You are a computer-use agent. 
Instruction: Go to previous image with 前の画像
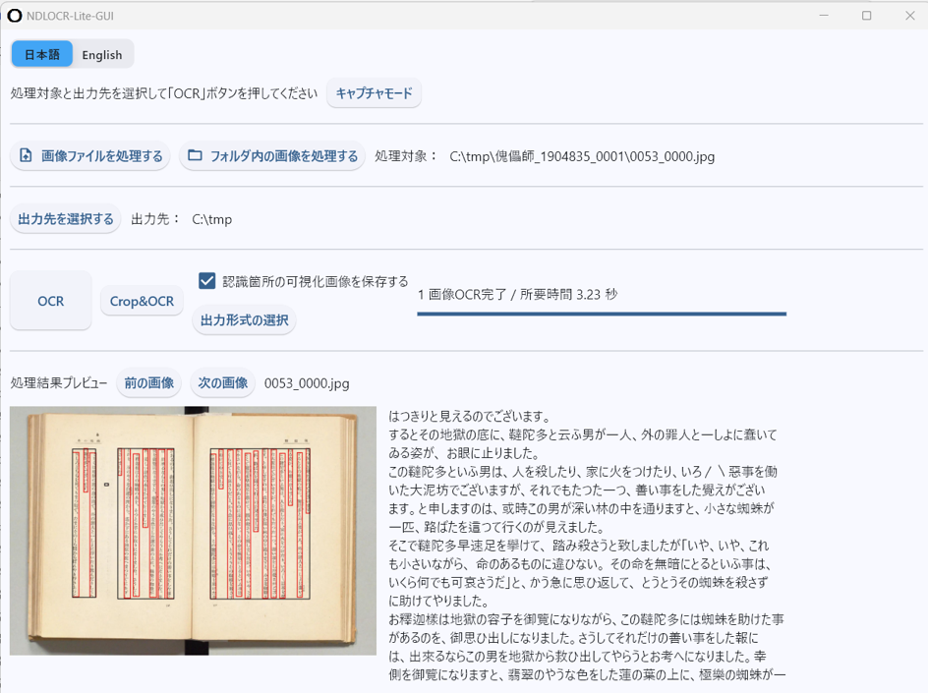[148, 383]
